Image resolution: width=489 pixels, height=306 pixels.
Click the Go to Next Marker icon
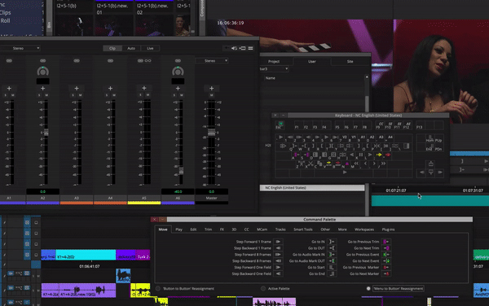pyautogui.click(x=386, y=274)
